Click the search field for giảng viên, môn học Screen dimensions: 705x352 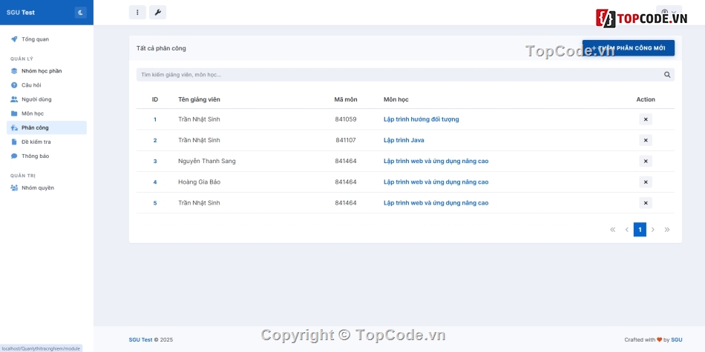coord(397,75)
